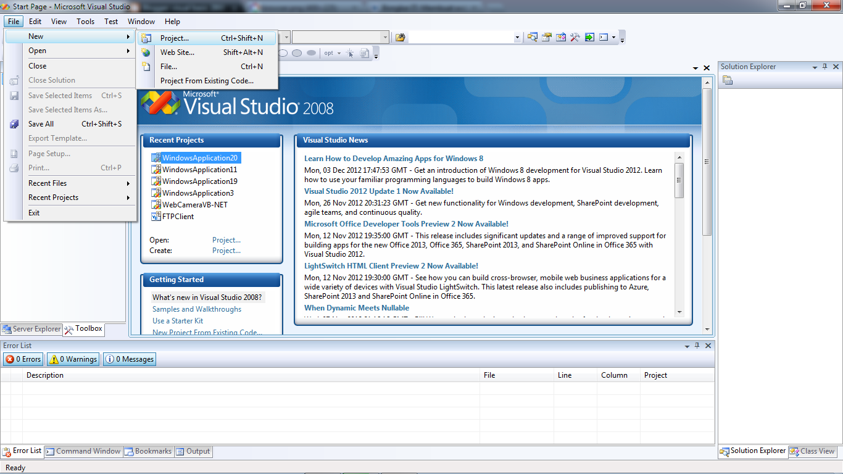Screen dimensions: 843x474
Task: Click the Save All icon in the File menu
Action: (14, 124)
